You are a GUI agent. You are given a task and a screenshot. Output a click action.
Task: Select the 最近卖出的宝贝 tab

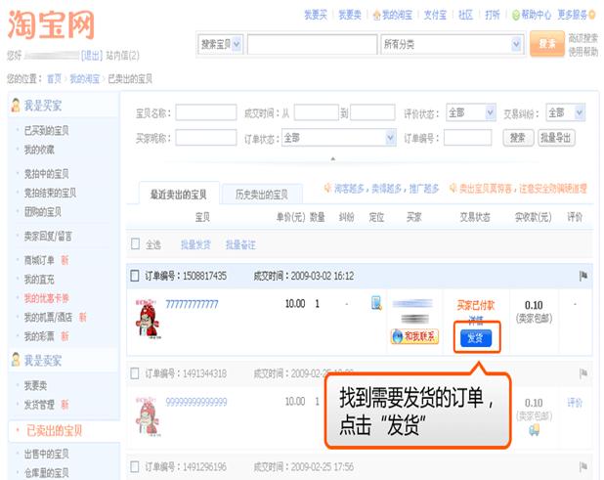178,195
